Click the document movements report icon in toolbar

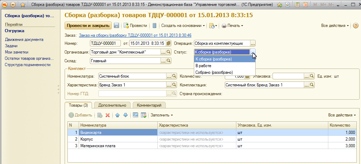(x=154, y=26)
